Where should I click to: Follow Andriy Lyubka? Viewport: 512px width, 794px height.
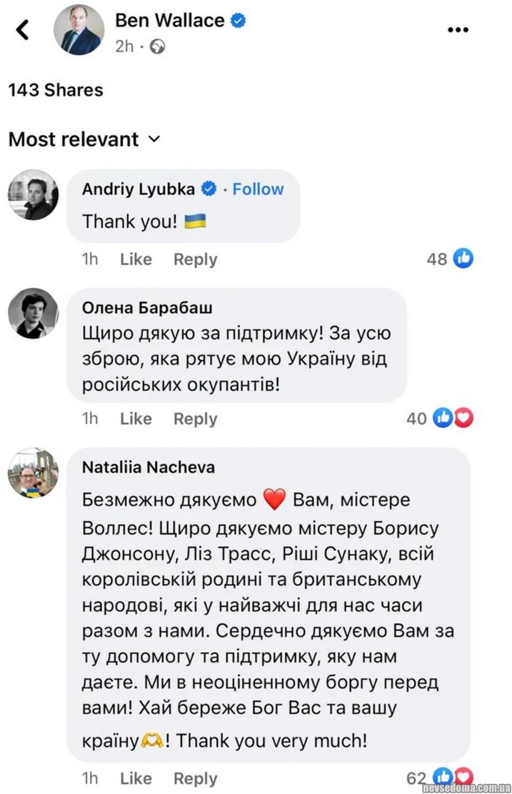click(x=258, y=189)
